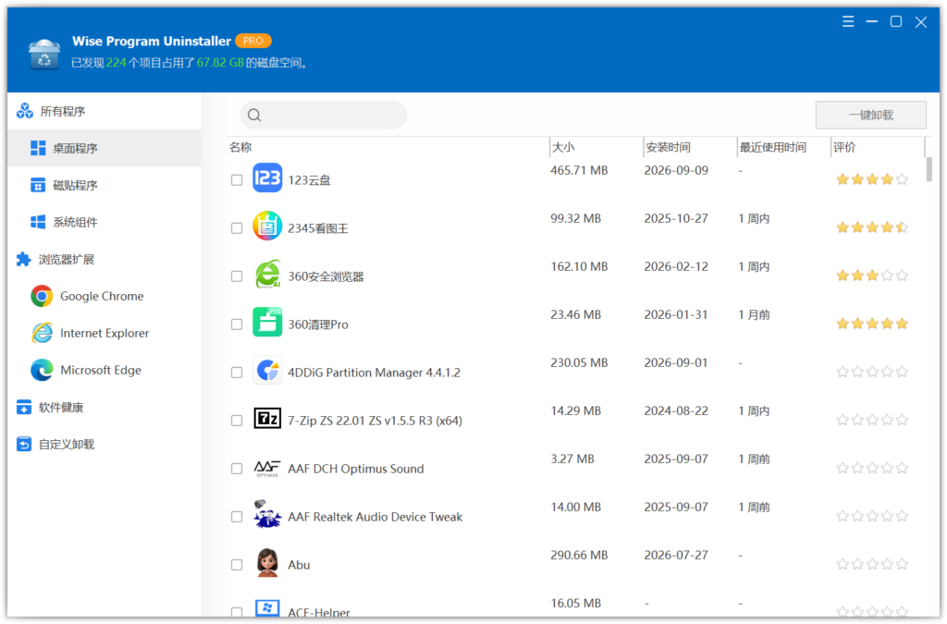Click into the program search field
This screenshot has width=947, height=624.
point(324,115)
